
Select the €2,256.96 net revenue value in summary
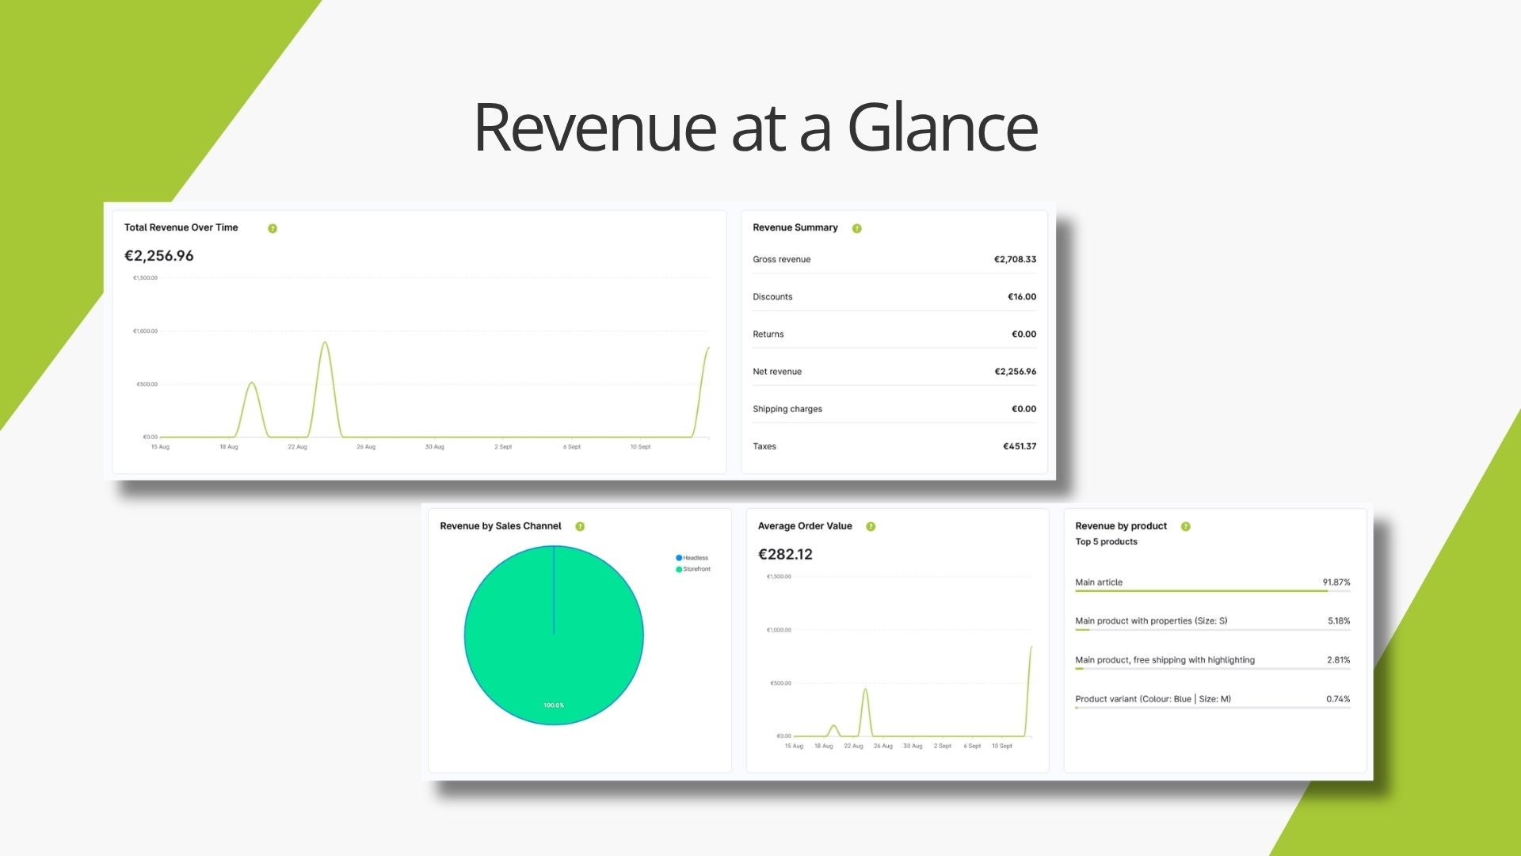[x=1015, y=371]
